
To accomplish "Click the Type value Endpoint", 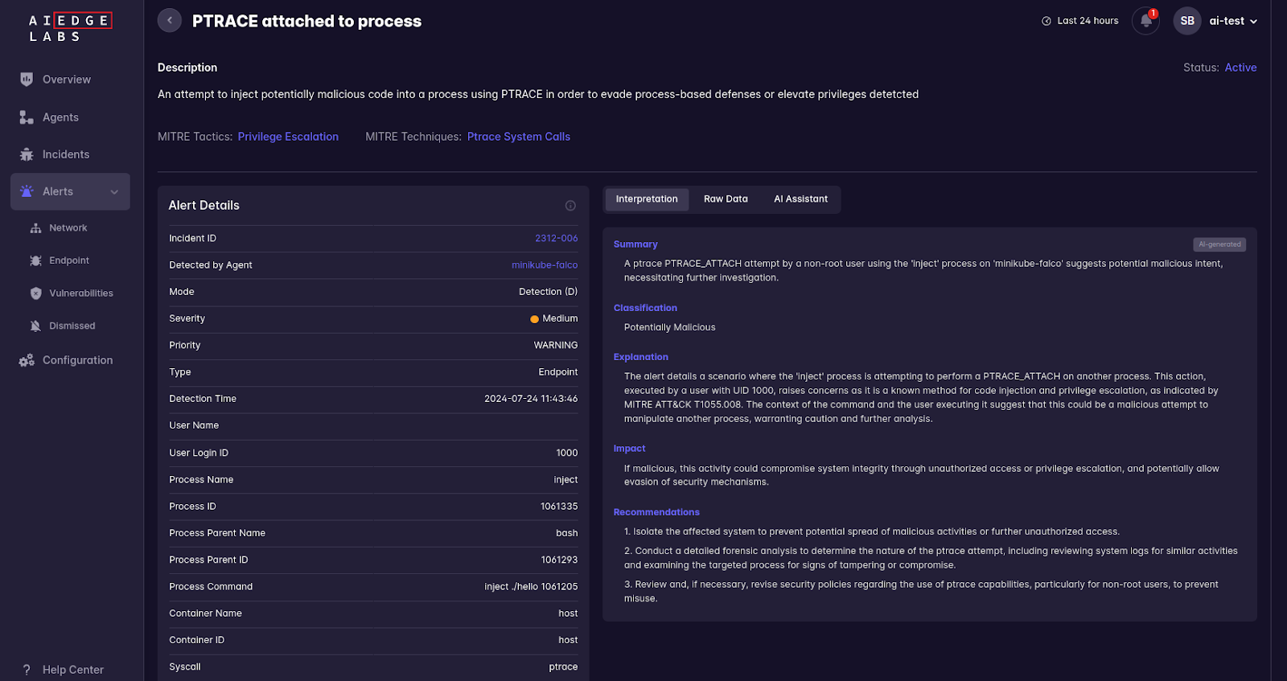I will pyautogui.click(x=558, y=372).
